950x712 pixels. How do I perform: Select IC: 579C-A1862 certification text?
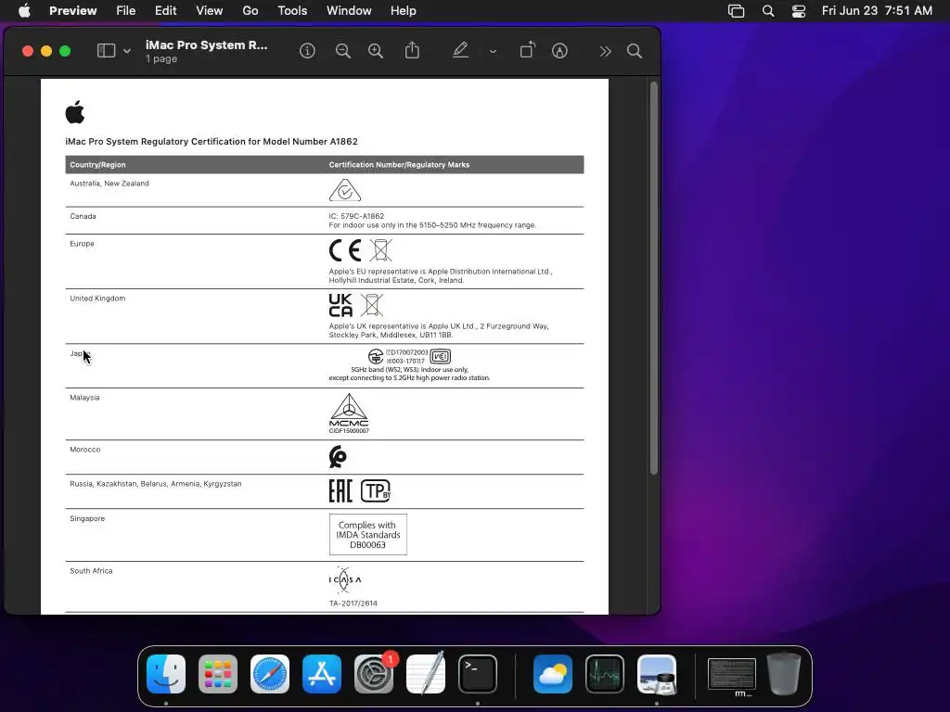[356, 216]
